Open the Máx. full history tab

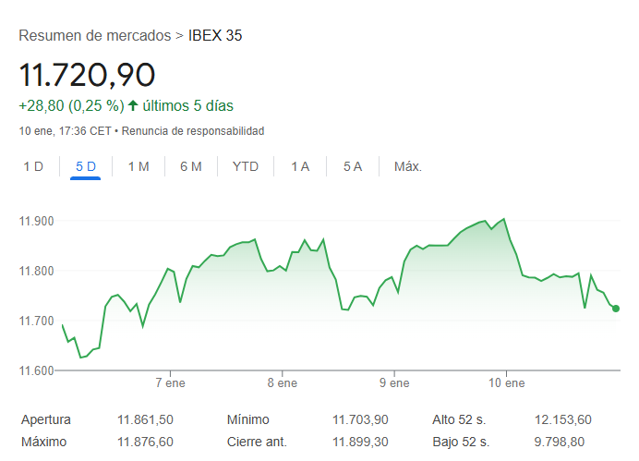407,166
